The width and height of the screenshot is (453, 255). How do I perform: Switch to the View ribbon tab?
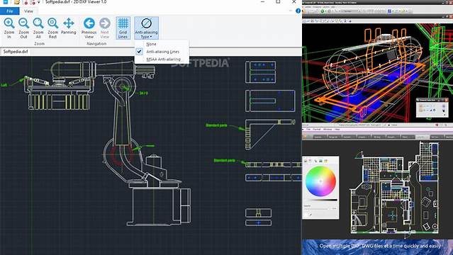[x=28, y=11]
